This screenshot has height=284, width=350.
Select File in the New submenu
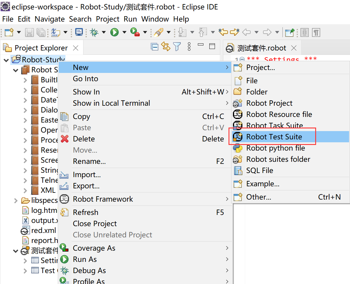point(290,81)
